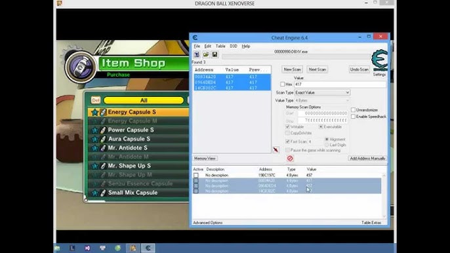The image size is (450, 253).
Task: Open the Table menu
Action: coord(220,46)
